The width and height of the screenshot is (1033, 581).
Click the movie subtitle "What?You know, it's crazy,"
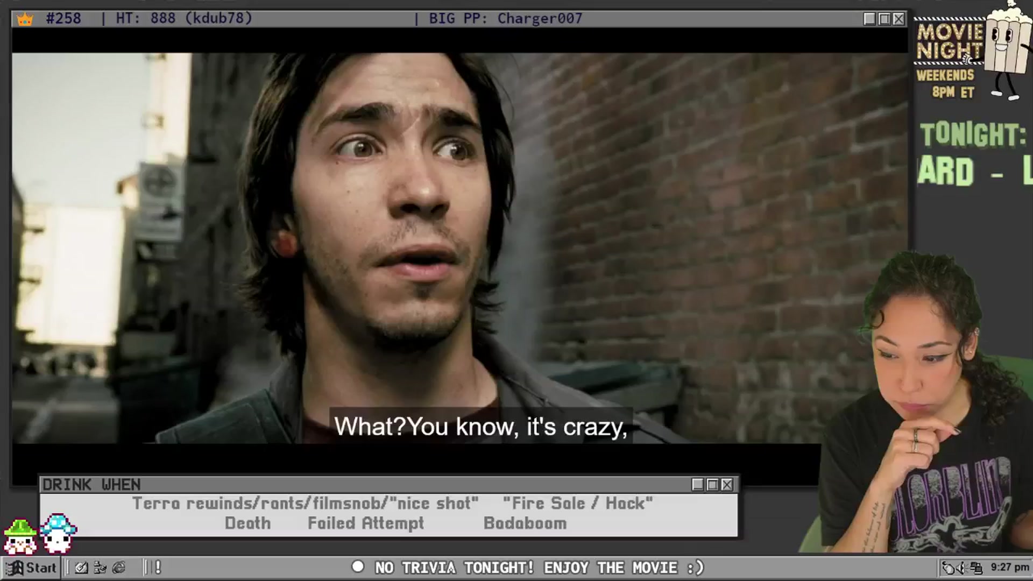(x=481, y=427)
